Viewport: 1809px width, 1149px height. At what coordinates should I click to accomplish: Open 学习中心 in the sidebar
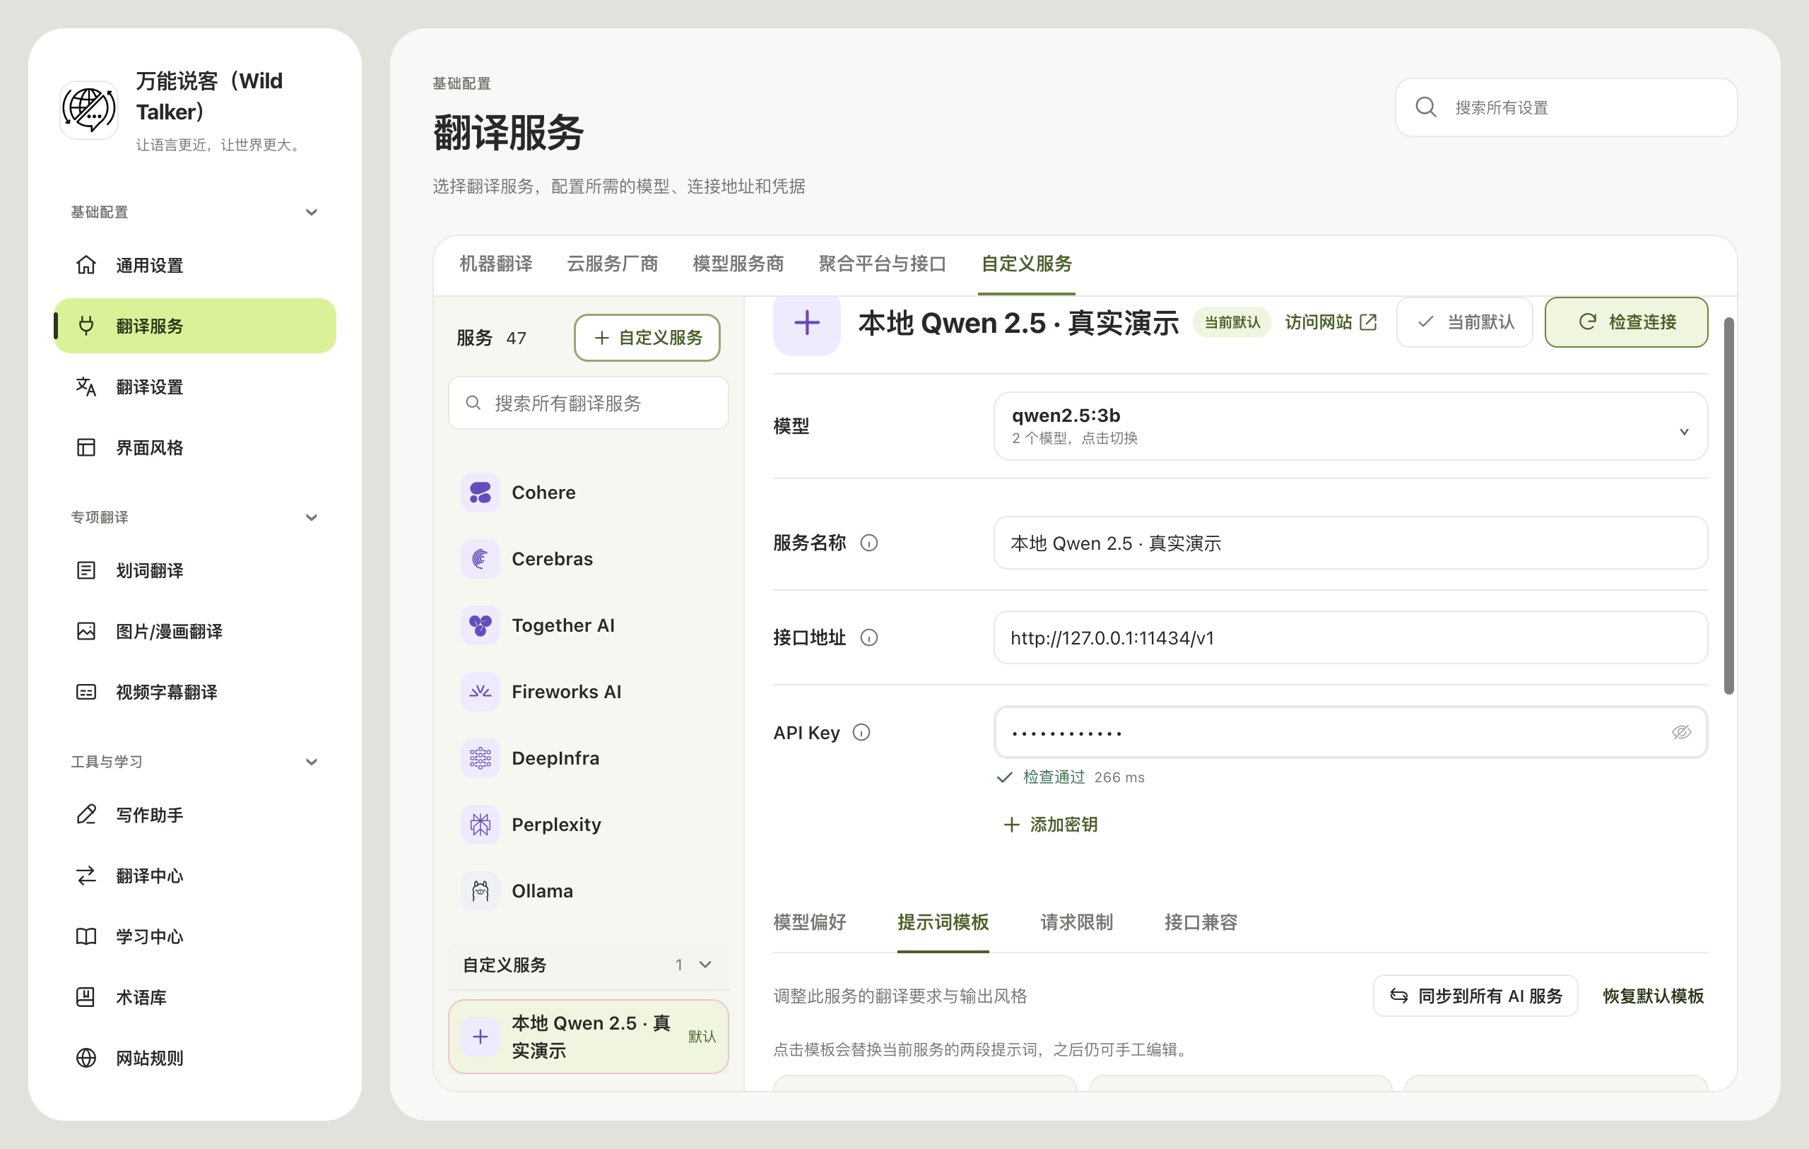[x=194, y=936]
